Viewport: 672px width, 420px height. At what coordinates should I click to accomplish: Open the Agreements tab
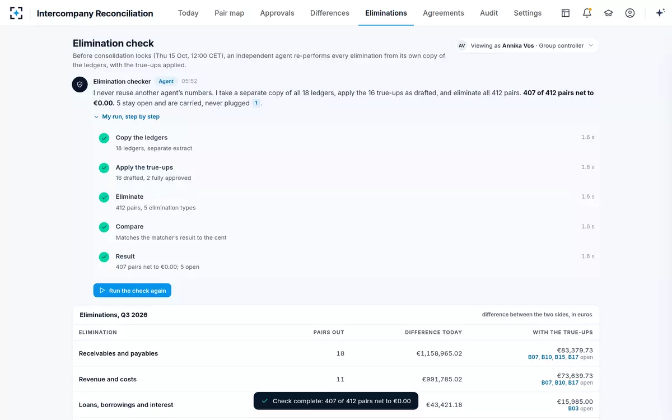coord(444,13)
